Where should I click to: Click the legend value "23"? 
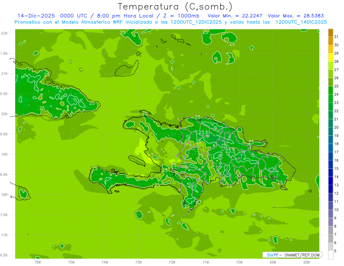click(x=336, y=103)
